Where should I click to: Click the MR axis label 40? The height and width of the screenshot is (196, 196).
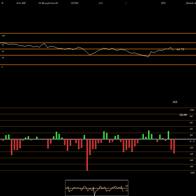[191, 129]
